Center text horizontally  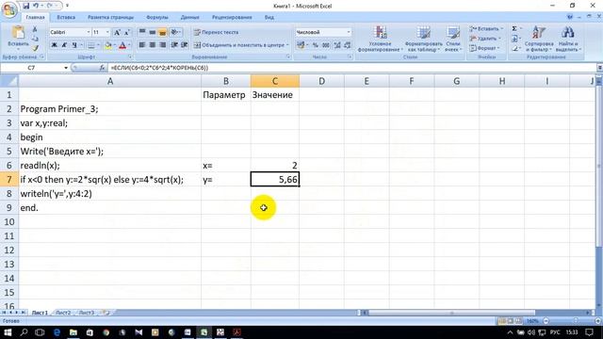(153, 45)
